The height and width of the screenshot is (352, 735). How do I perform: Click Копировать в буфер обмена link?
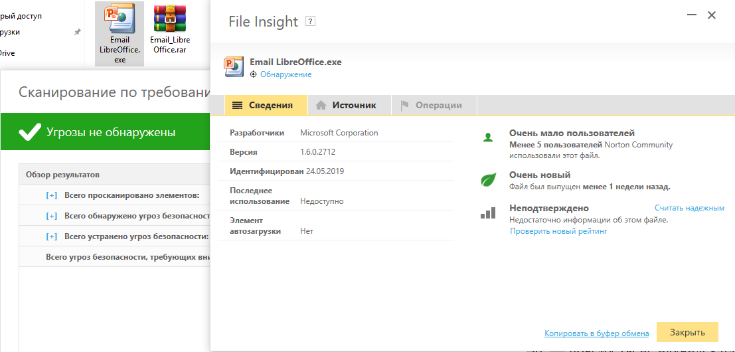pos(597,333)
